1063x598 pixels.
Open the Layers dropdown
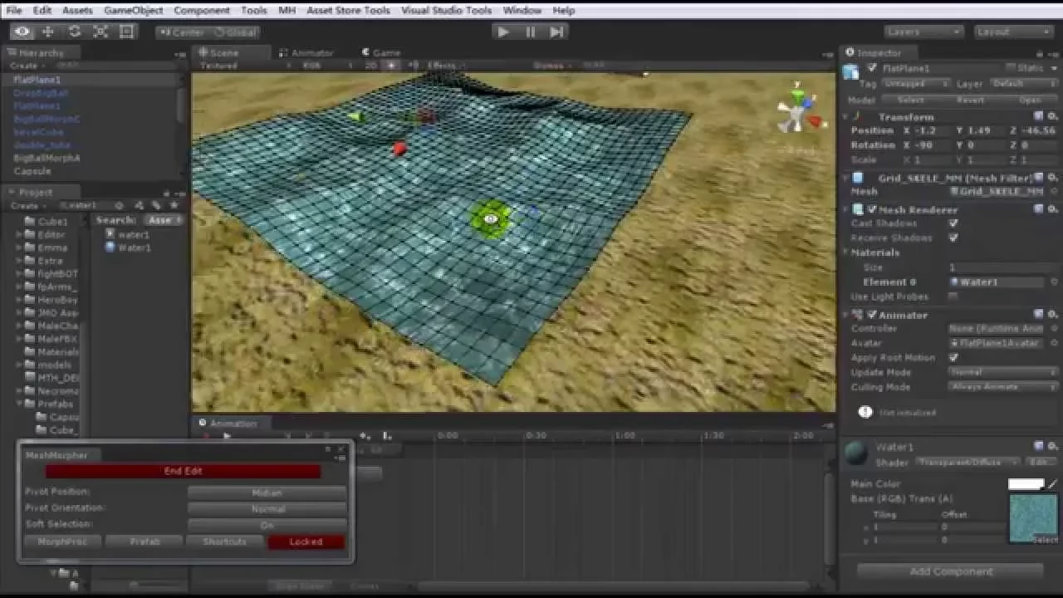pos(923,32)
